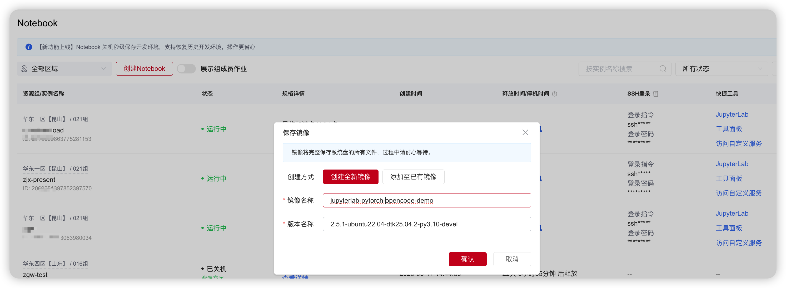Open 工具面板 for the first instance row
Viewport: 786px width, 288px height.
[x=729, y=129]
